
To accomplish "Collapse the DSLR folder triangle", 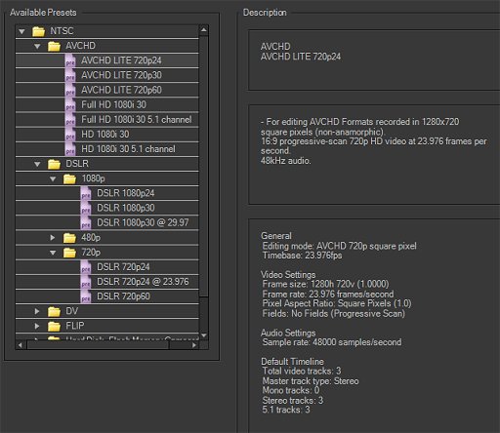I will [37, 164].
